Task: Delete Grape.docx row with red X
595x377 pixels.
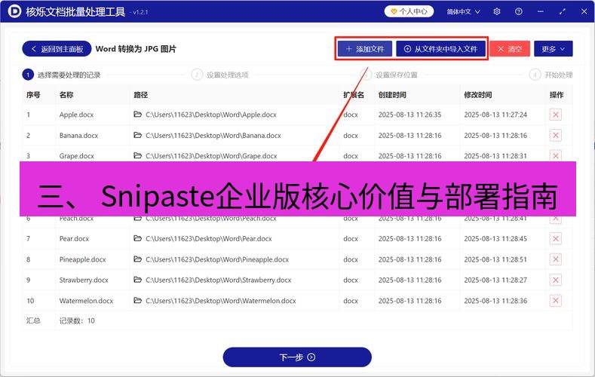Action: pos(555,156)
